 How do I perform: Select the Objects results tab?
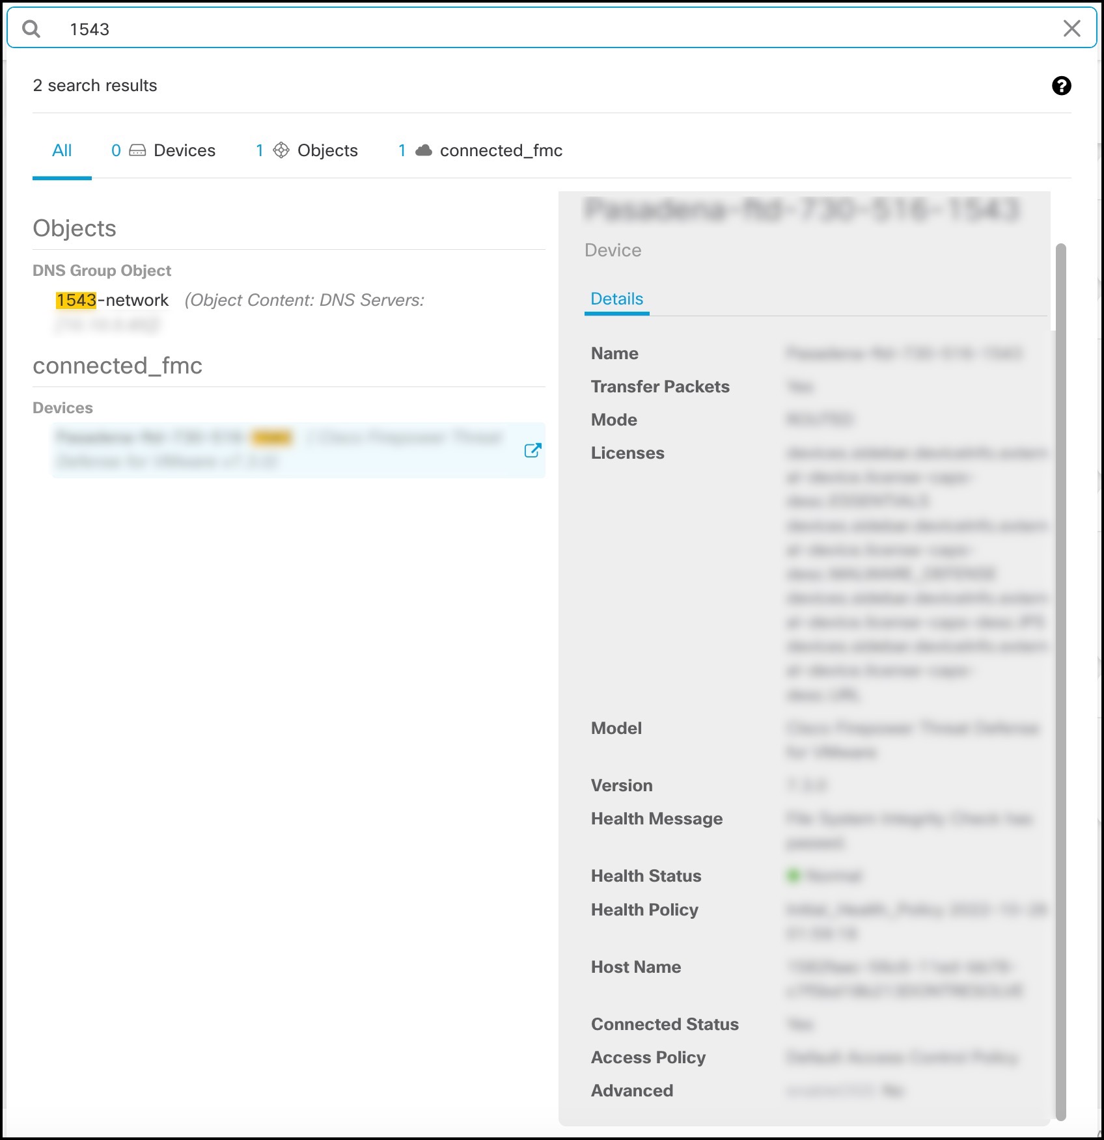point(307,151)
